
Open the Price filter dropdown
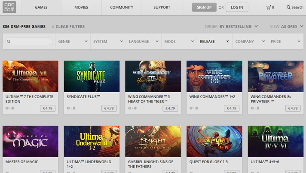point(286,41)
